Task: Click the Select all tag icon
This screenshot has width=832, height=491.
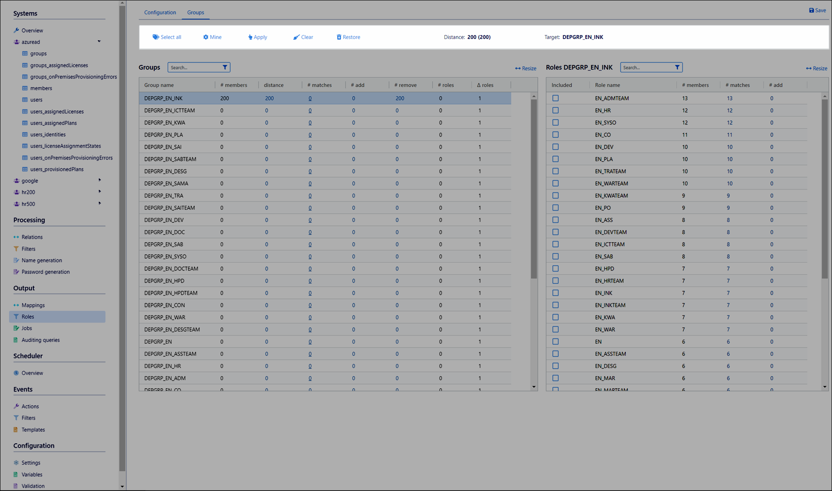Action: (156, 37)
